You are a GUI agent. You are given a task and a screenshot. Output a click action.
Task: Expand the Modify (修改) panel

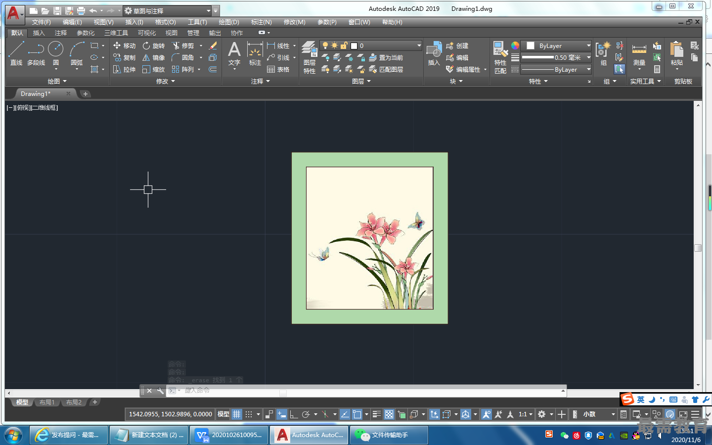[166, 81]
